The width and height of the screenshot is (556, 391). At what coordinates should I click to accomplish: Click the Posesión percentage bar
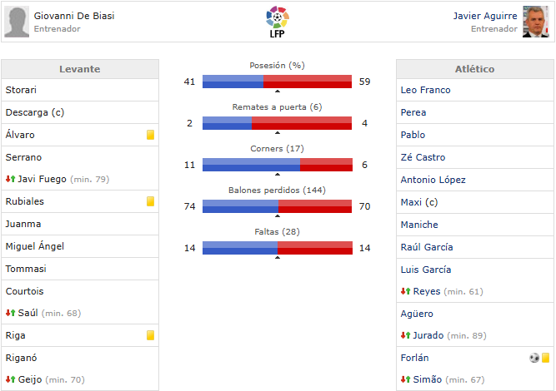277,82
